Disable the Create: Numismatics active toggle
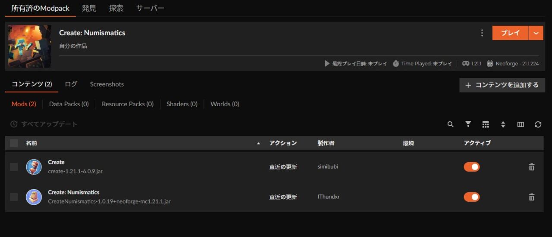 [x=472, y=197]
